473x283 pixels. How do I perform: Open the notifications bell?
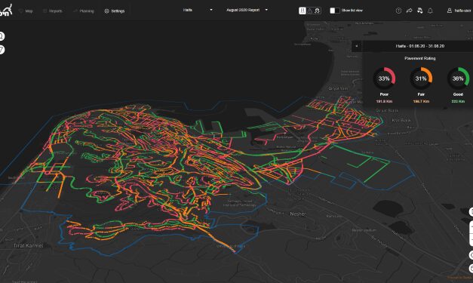(x=430, y=11)
